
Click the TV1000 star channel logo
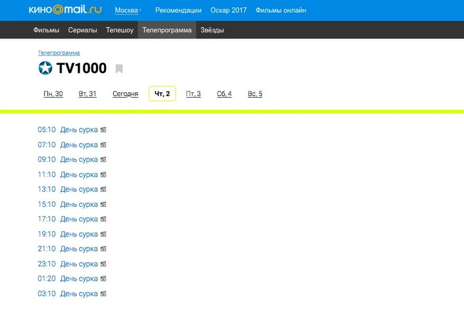[x=45, y=68]
